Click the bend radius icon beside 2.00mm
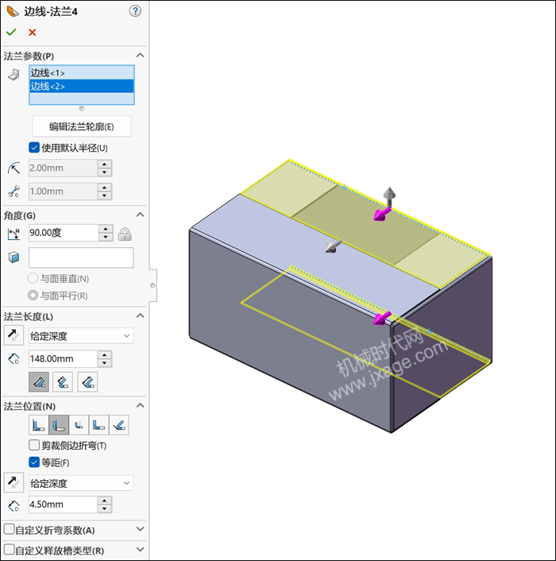 [x=14, y=168]
